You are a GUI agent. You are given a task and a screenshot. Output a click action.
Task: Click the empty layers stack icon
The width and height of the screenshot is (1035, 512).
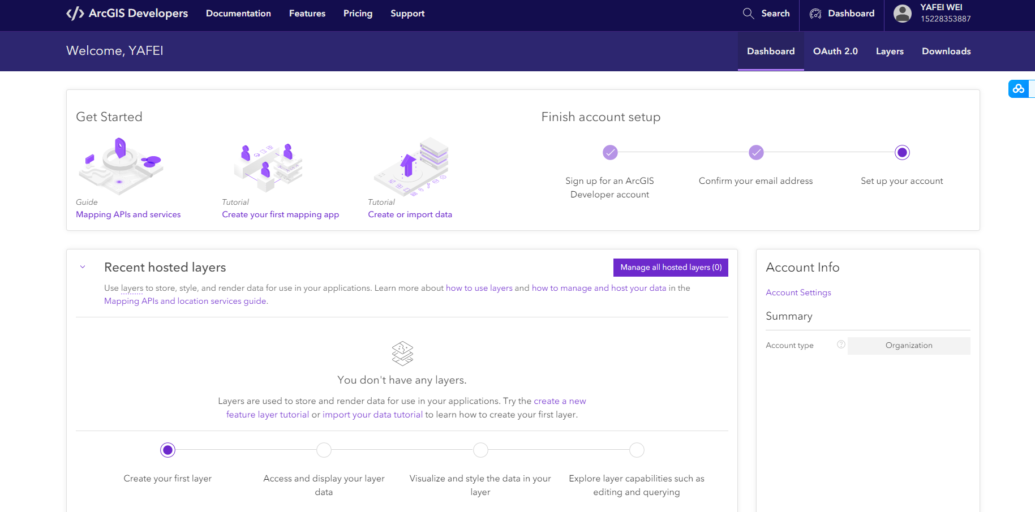pos(402,353)
